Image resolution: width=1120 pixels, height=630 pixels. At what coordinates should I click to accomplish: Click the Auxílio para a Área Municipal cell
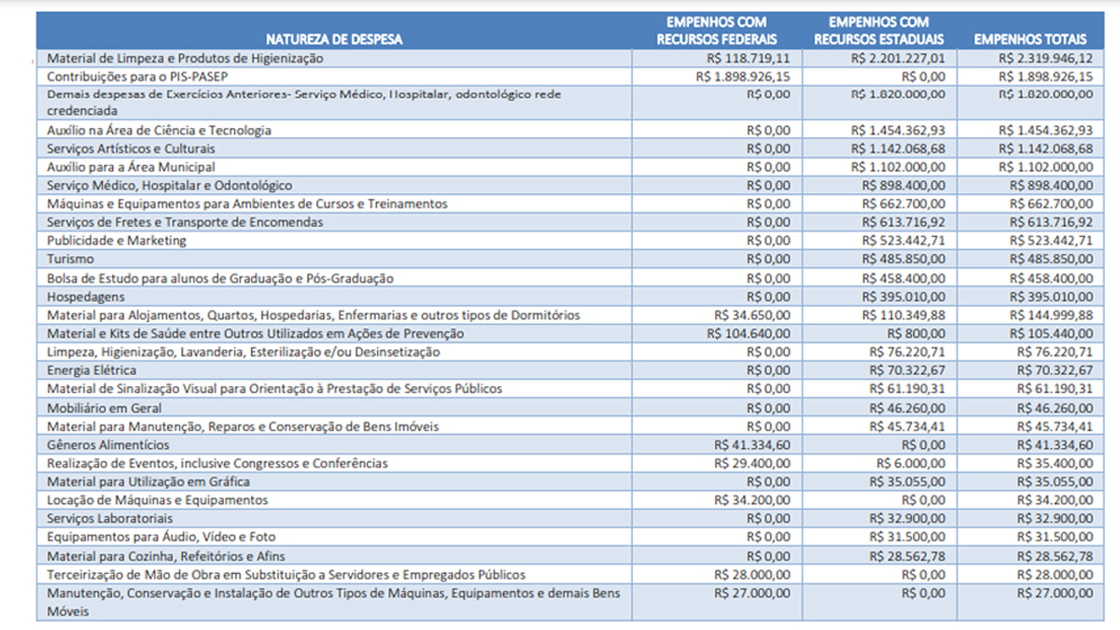coord(131,167)
